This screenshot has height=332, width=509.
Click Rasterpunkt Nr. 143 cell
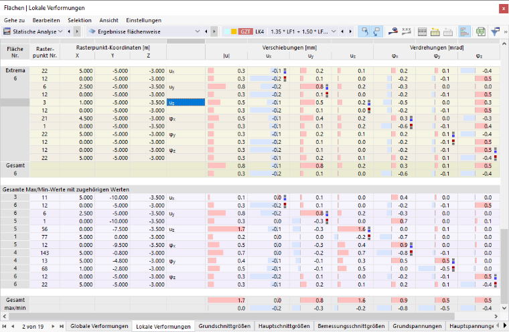[x=44, y=253]
